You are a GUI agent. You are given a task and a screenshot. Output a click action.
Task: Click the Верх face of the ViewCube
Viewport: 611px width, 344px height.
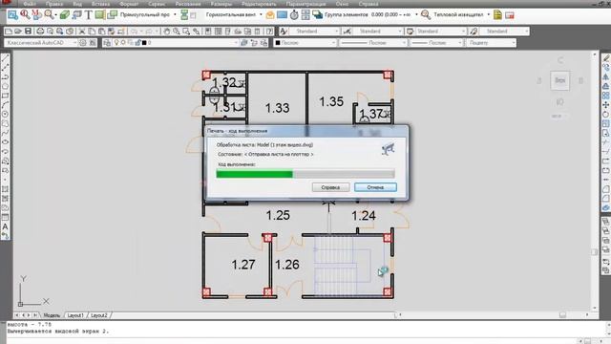tap(560, 80)
